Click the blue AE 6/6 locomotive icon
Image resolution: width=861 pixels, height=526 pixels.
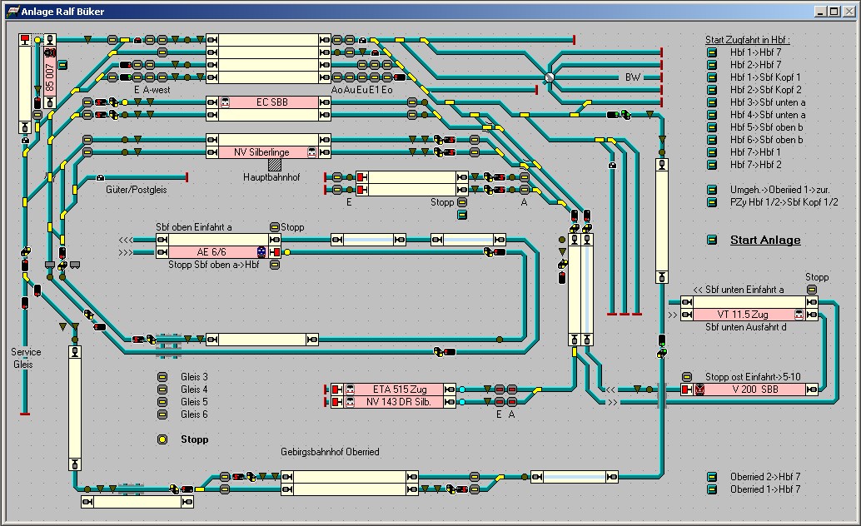(261, 252)
